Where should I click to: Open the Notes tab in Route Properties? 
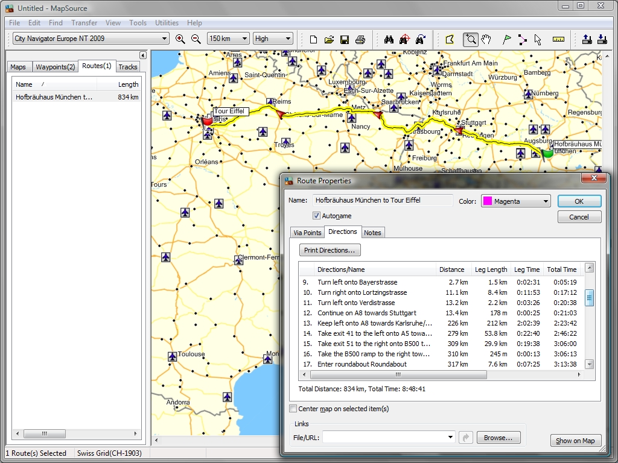[x=372, y=233]
